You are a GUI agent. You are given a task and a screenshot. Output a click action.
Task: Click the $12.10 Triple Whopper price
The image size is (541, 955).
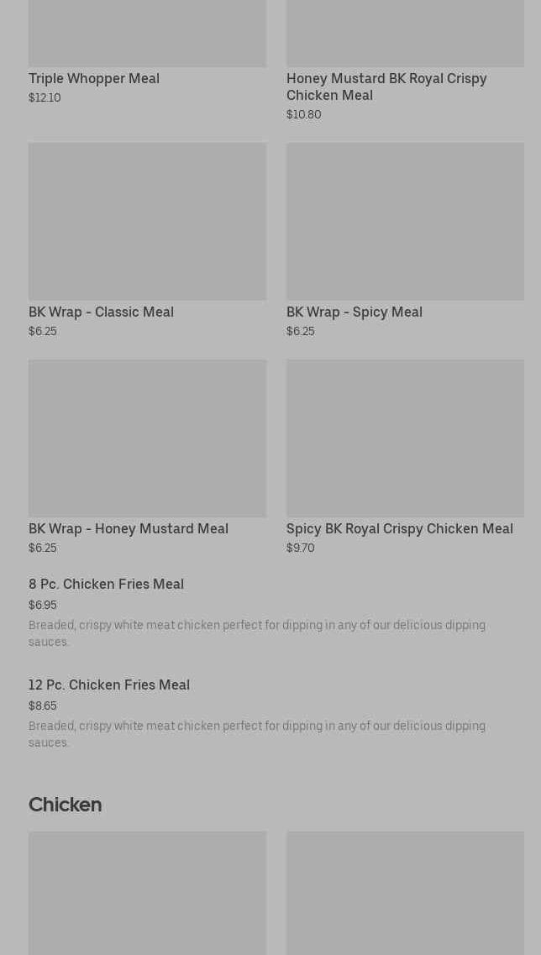pos(45,97)
